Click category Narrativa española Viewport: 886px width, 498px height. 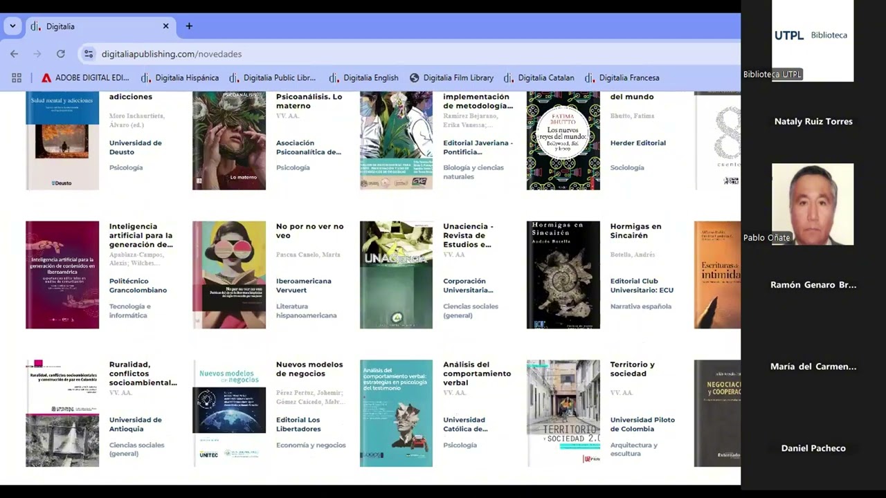tap(640, 306)
